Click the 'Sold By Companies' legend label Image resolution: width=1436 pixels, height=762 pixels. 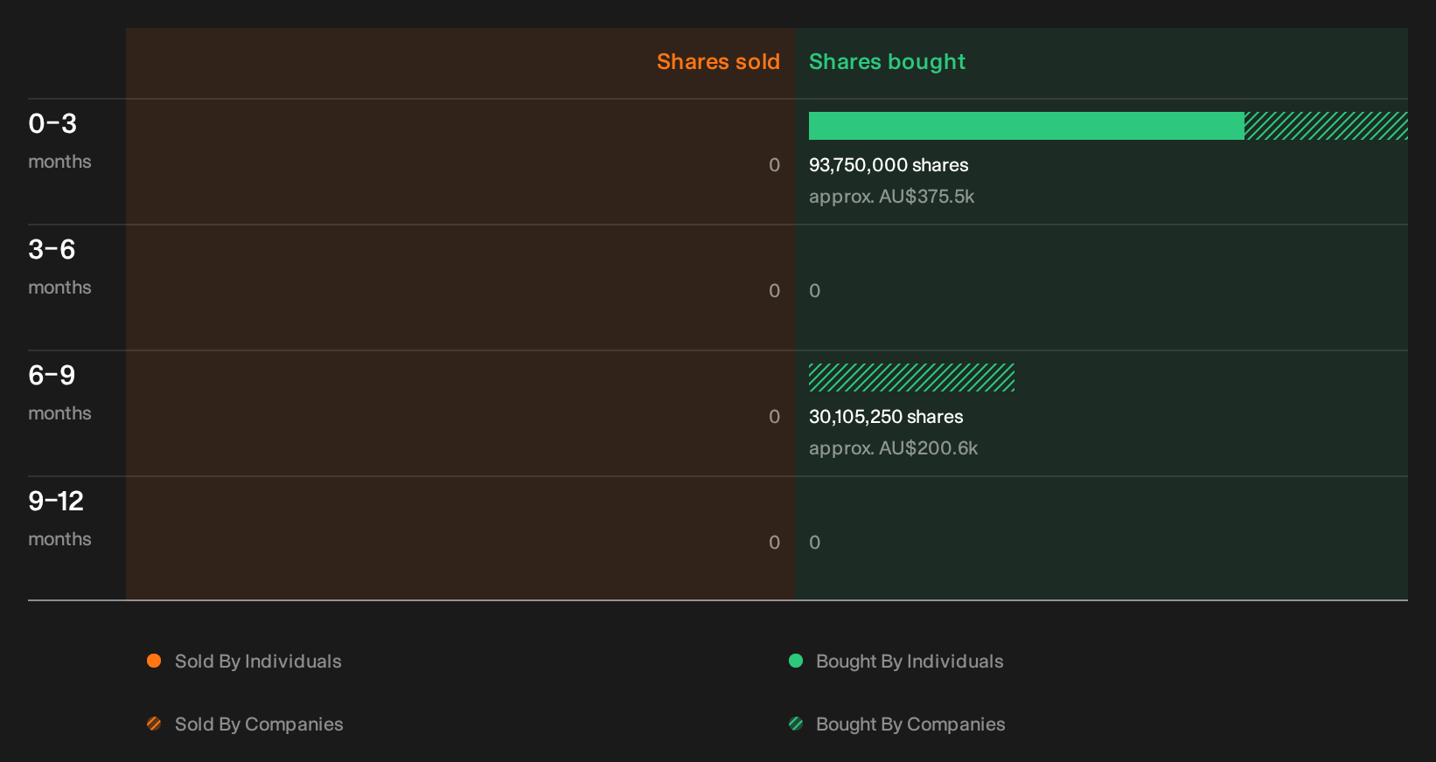[259, 724]
